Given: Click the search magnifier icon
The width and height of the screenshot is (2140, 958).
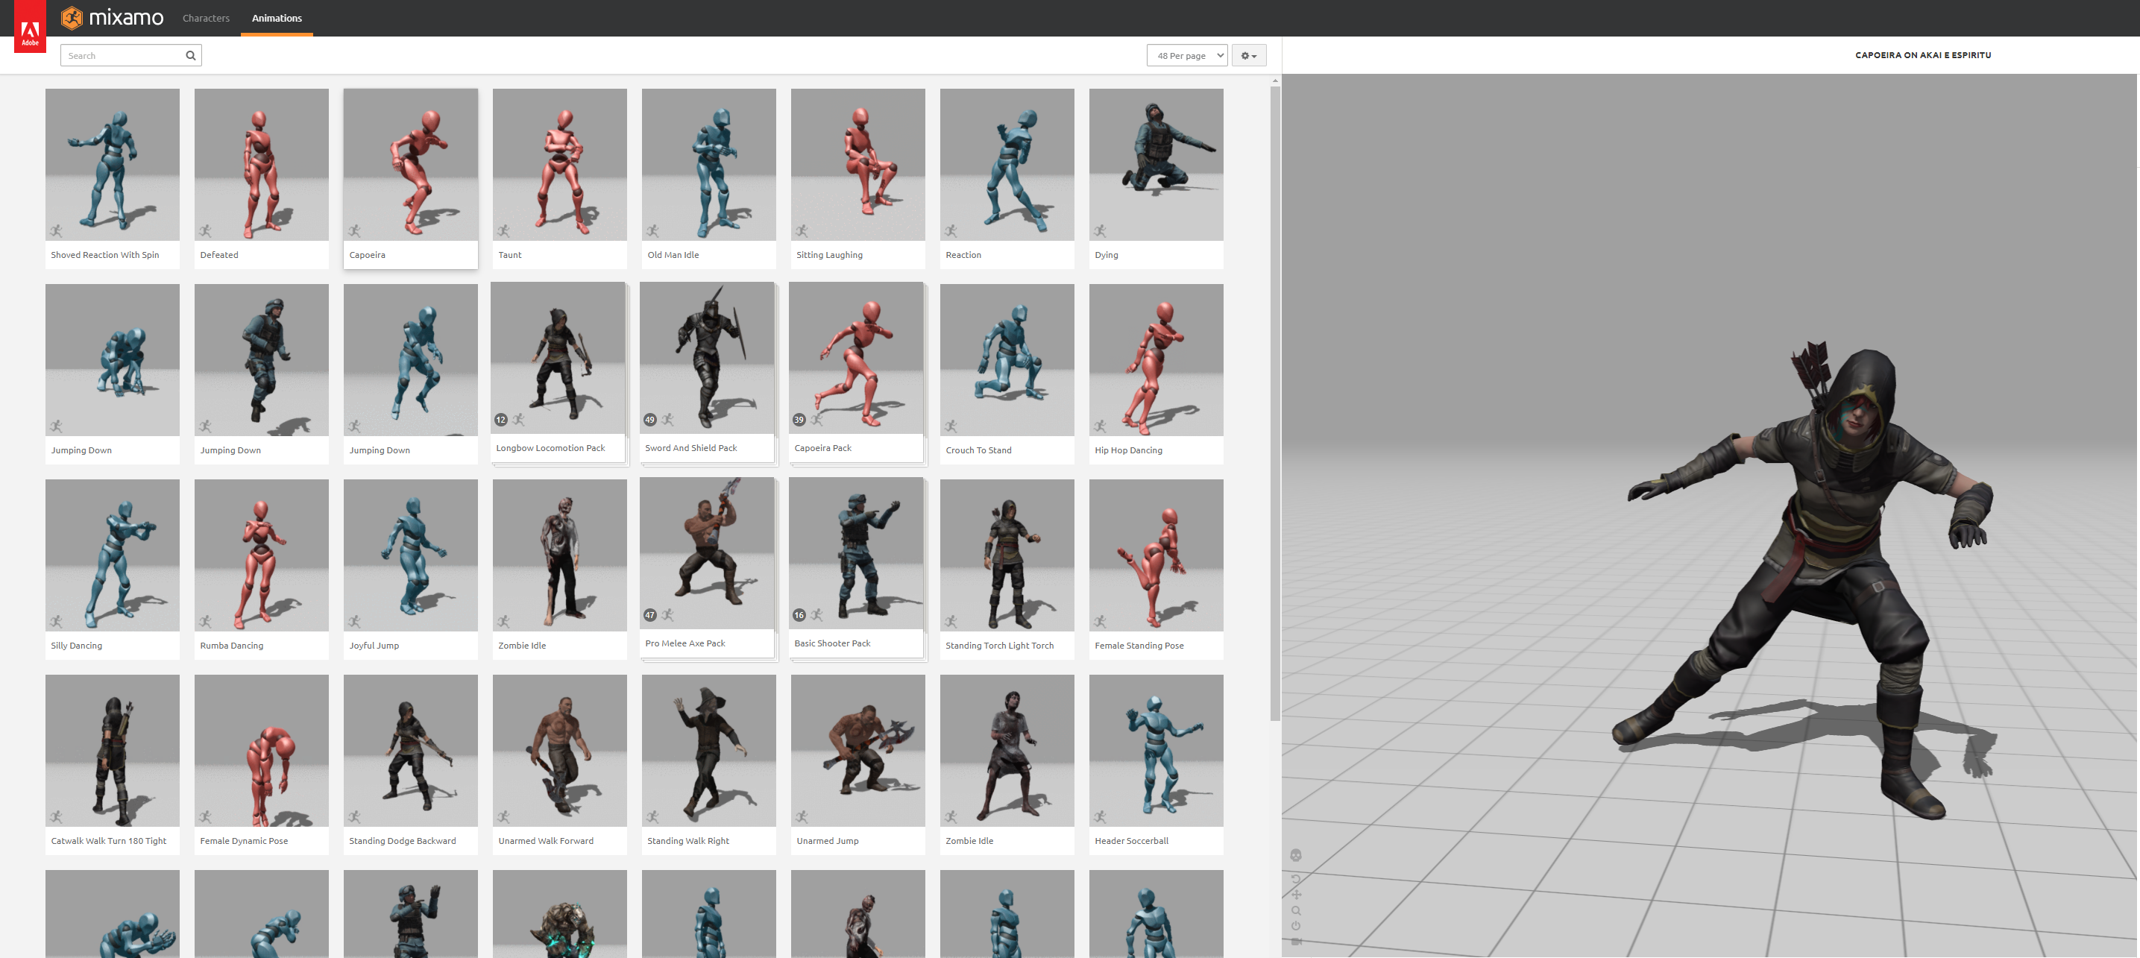Looking at the screenshot, I should point(190,56).
